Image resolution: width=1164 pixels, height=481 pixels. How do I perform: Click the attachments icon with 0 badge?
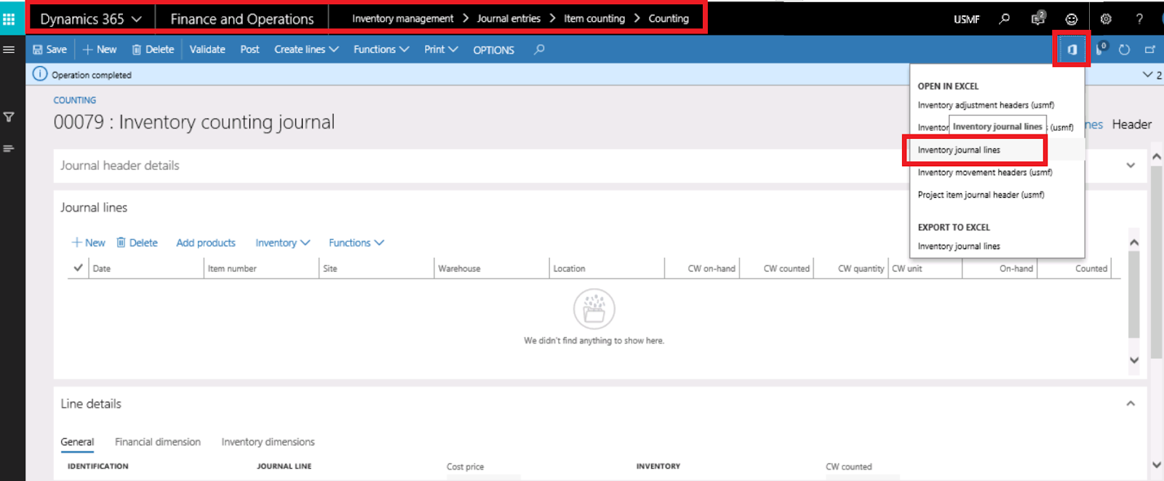[x=1101, y=49]
